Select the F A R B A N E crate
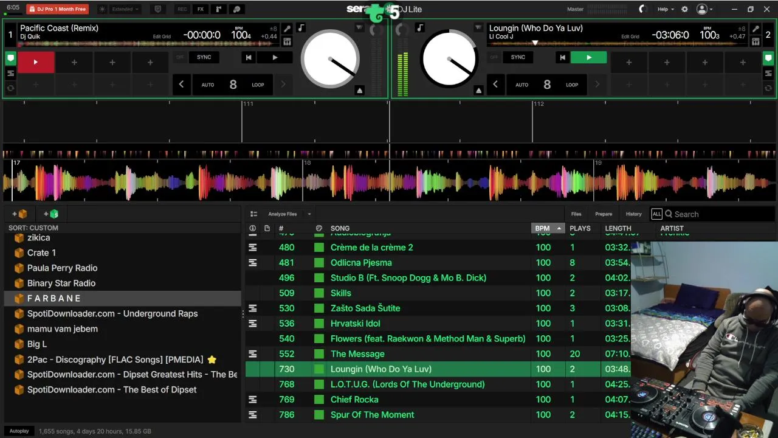 point(122,298)
